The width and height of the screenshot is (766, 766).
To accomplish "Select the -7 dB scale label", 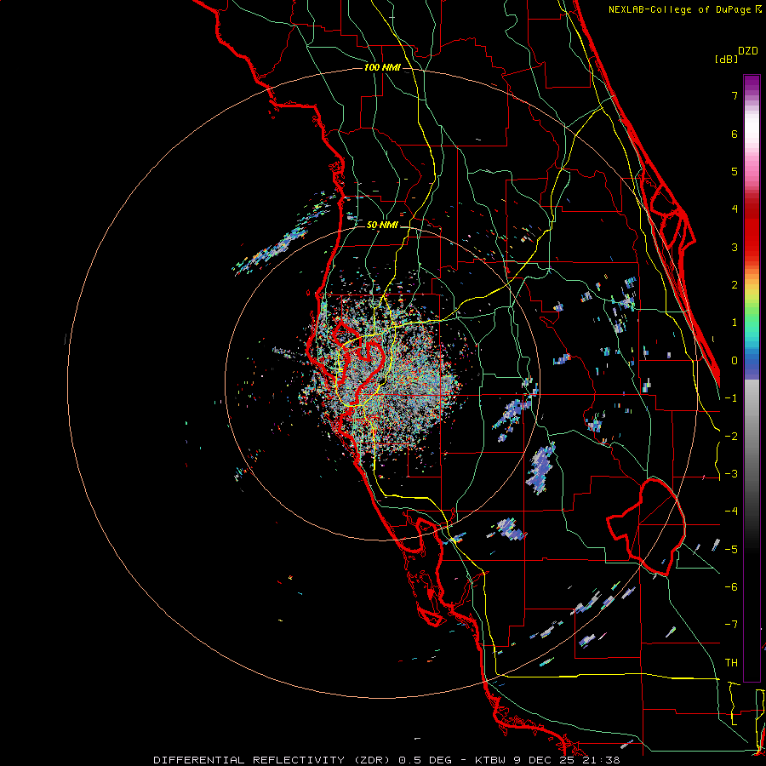I will point(731,625).
